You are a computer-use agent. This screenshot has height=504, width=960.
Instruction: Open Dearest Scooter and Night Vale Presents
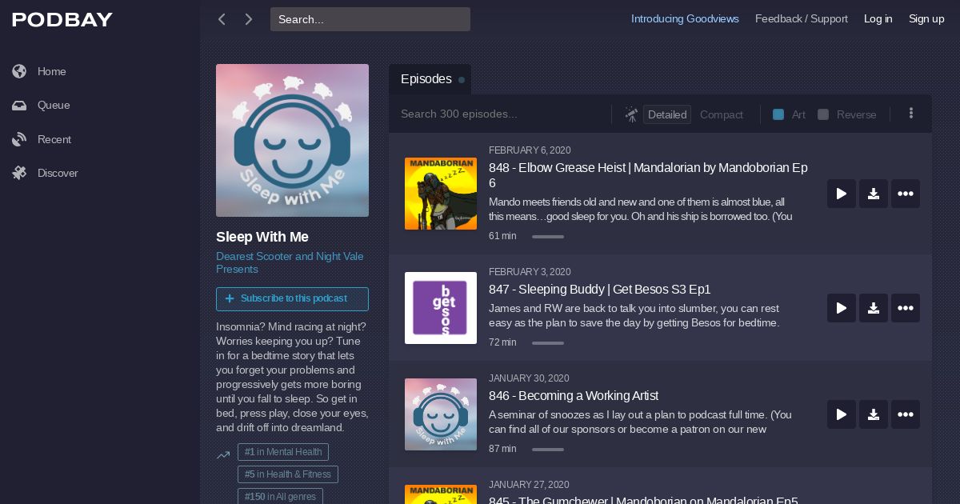point(290,262)
